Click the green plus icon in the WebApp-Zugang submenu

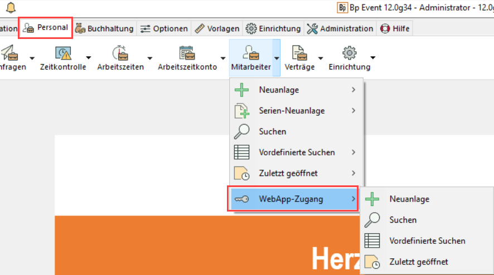coord(372,199)
